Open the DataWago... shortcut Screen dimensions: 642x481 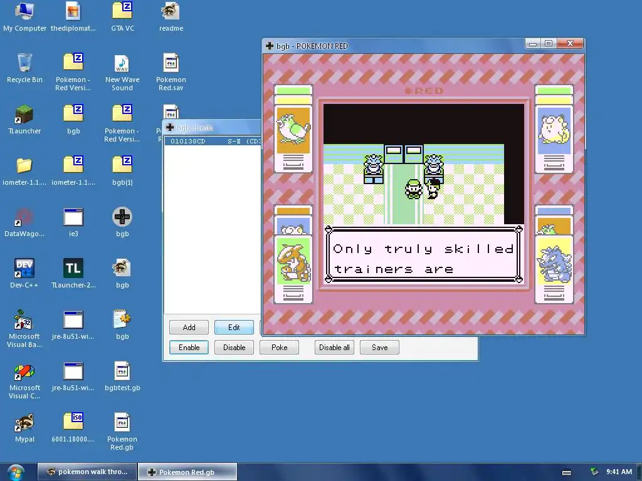24,222
